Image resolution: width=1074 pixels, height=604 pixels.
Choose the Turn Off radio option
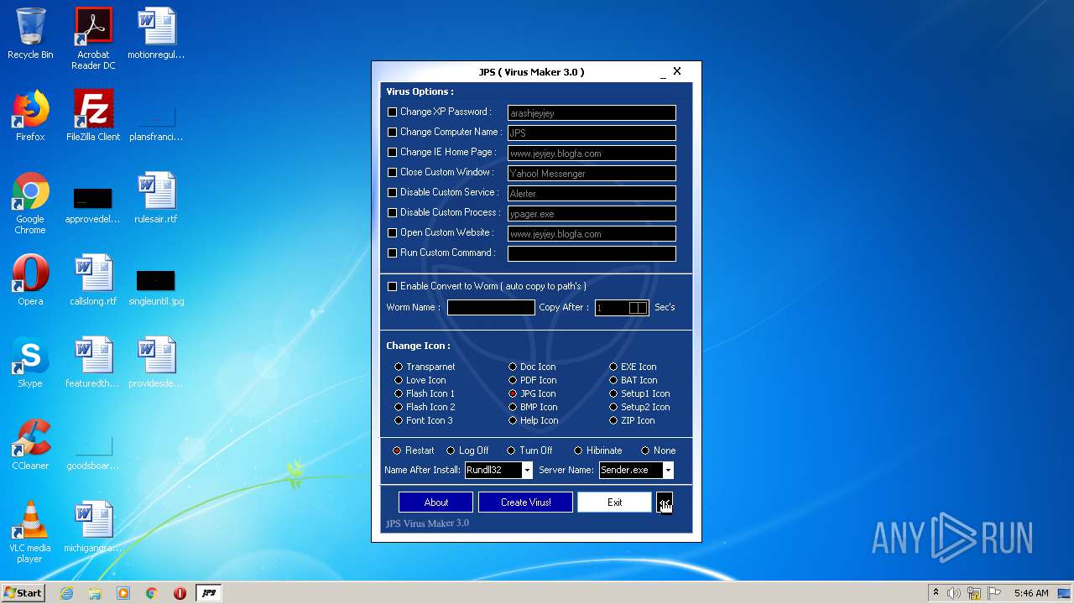coord(511,450)
